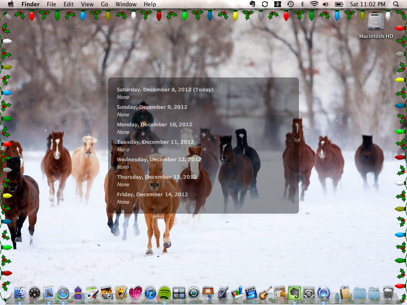The image size is (407, 305).
Task: Open System Preferences gear in dock
Action: tap(309, 293)
